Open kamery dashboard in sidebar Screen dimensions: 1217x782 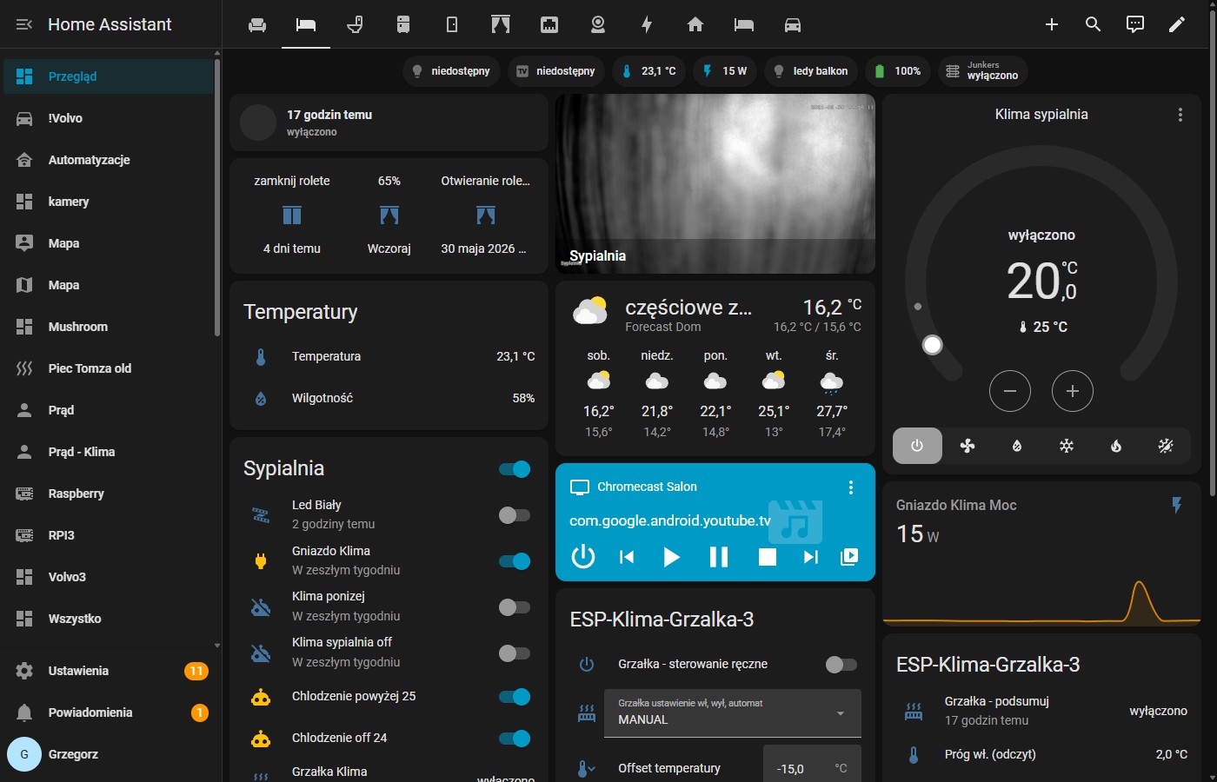coord(108,202)
